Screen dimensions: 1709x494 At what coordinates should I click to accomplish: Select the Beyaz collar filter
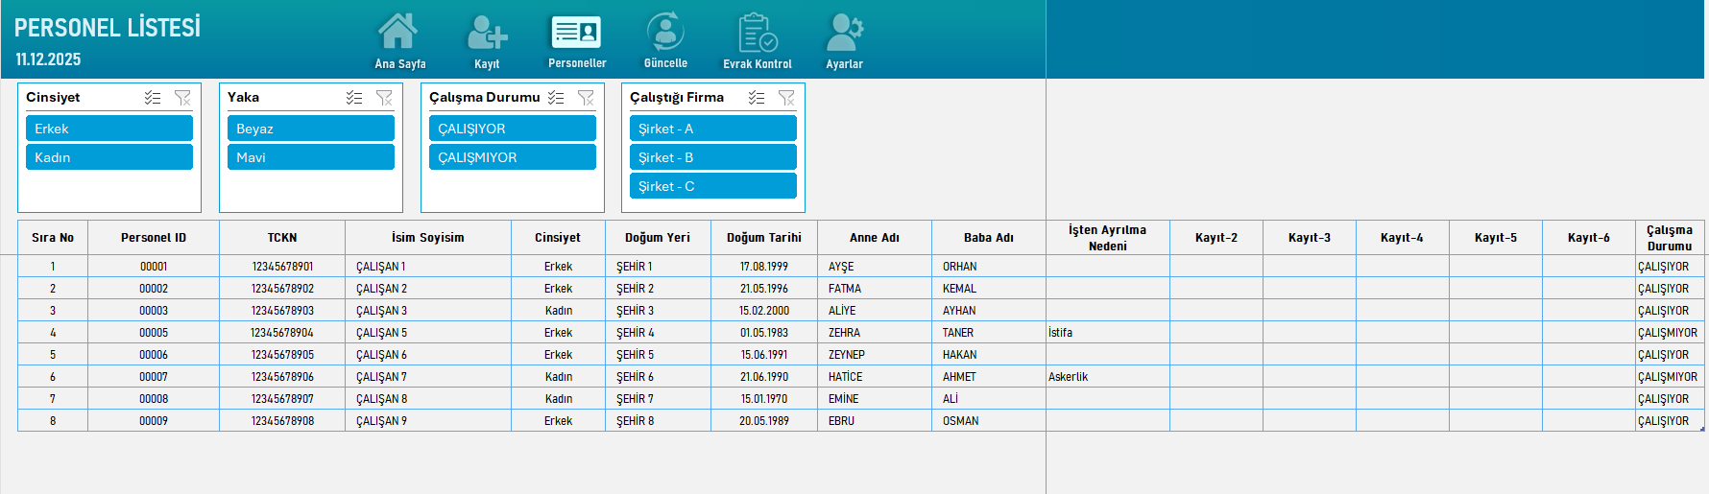[311, 129]
